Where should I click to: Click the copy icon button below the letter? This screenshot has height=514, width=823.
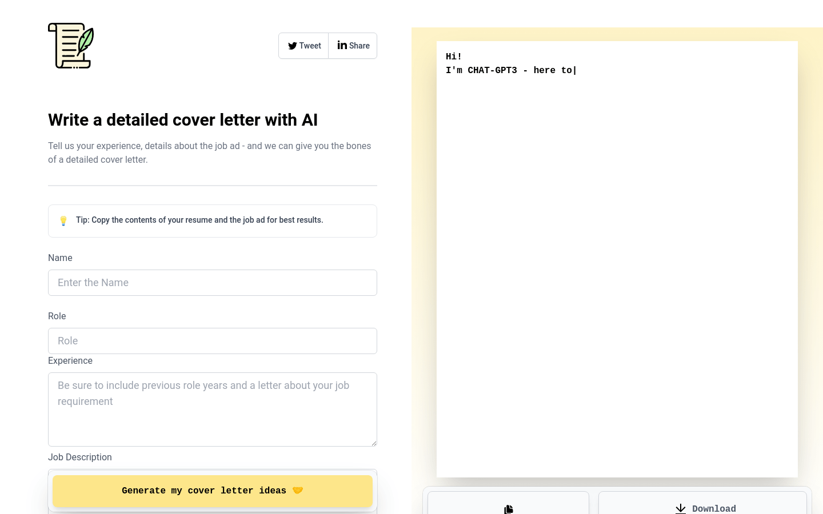(x=508, y=503)
